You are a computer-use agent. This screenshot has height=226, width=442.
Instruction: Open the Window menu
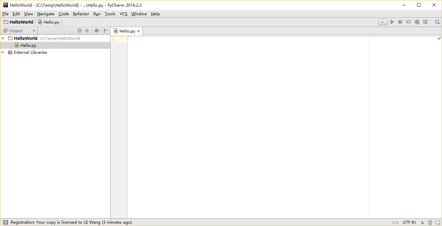pos(139,14)
